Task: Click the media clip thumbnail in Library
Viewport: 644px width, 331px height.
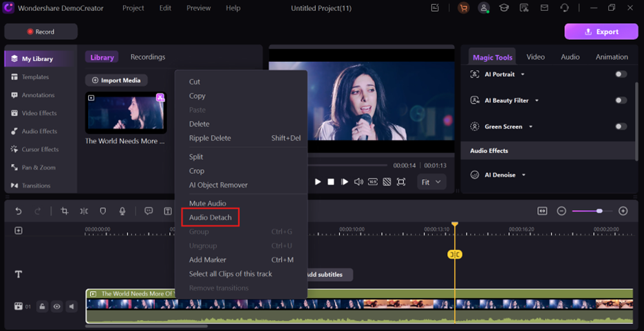Action: [126, 113]
